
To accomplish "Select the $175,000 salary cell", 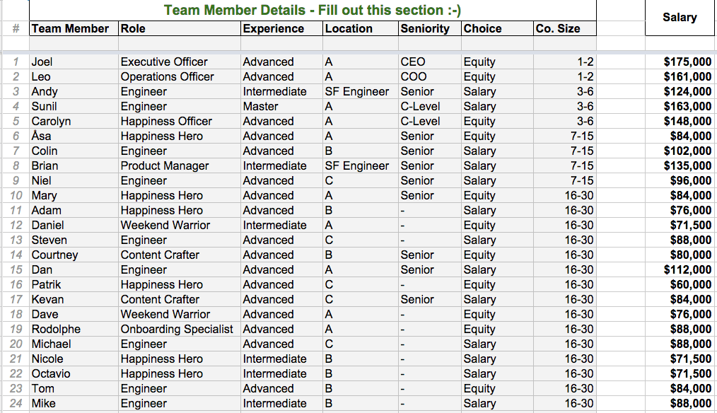I will point(687,62).
